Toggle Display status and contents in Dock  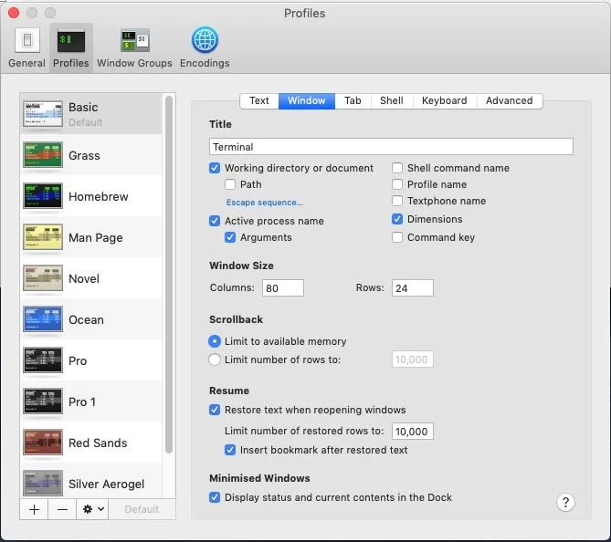pos(215,497)
